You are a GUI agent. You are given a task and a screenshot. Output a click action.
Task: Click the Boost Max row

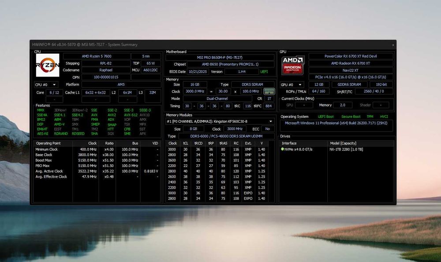(97, 160)
